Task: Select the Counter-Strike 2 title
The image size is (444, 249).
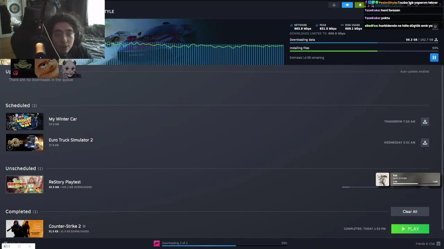Action: point(65,226)
